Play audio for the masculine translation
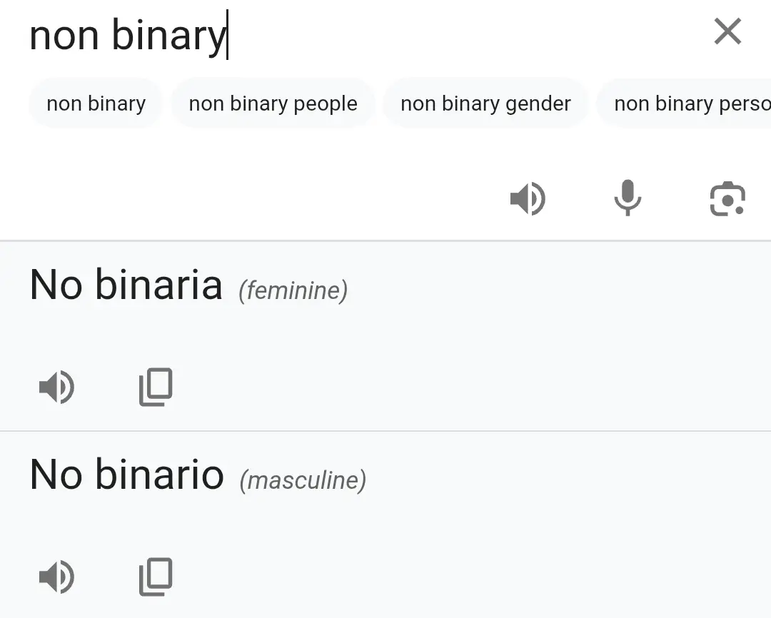Image resolution: width=771 pixels, height=618 pixels. (x=56, y=577)
